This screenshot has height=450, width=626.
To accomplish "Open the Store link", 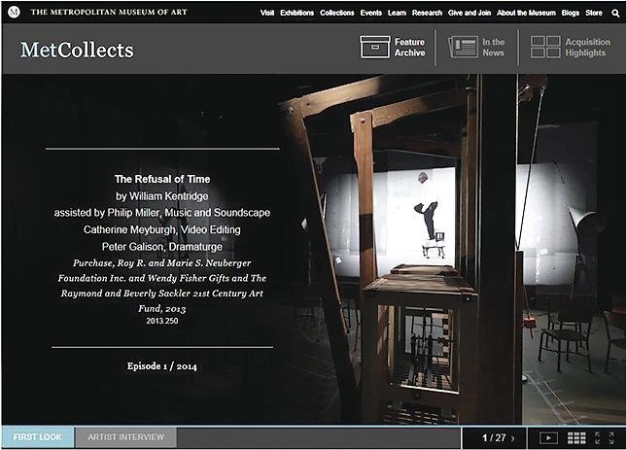I will [x=594, y=13].
